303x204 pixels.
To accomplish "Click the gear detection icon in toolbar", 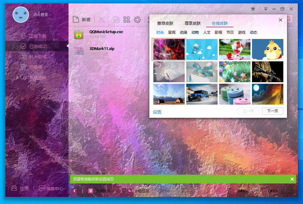I will 137,19.
